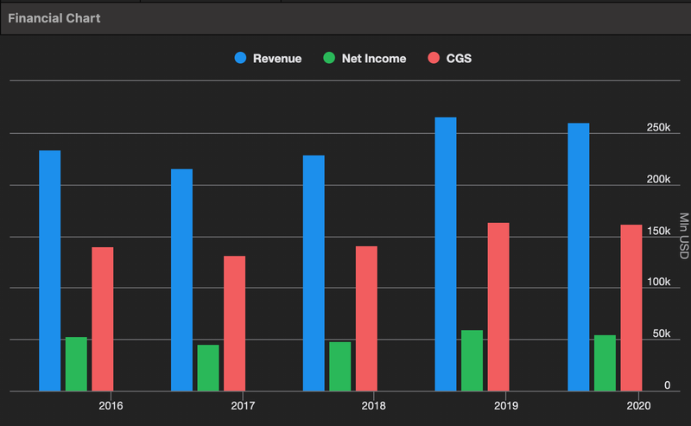This screenshot has height=426, width=691.
Task: Click the 200k y-axis label
Action: (658, 179)
